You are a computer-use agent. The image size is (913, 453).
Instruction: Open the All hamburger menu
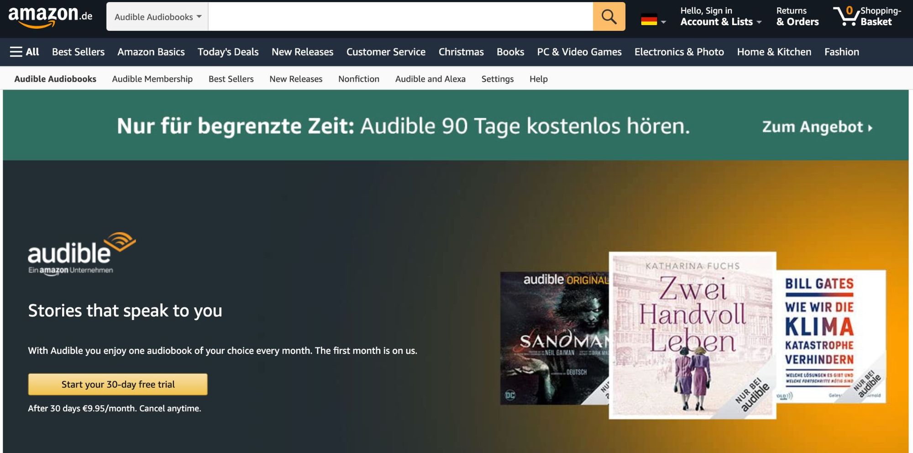25,52
